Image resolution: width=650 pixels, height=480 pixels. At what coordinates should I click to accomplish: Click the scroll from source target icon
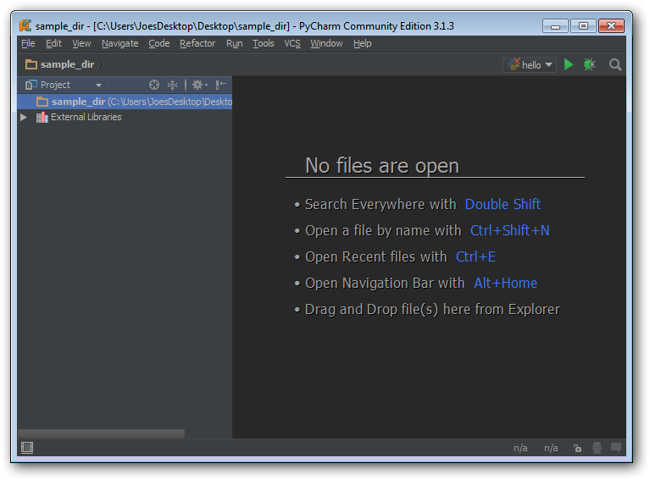(x=154, y=85)
